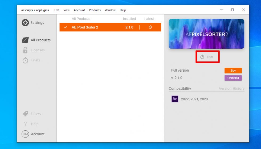Maximize the aescripts + aeplugins window

click(232, 10)
